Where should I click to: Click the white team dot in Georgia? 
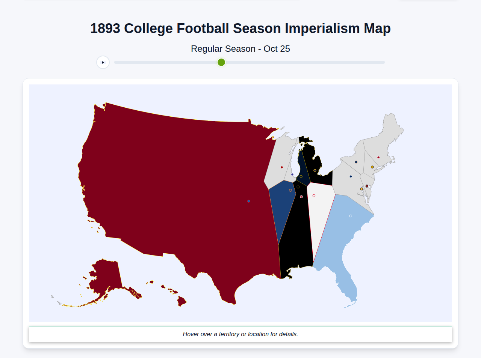pos(351,215)
